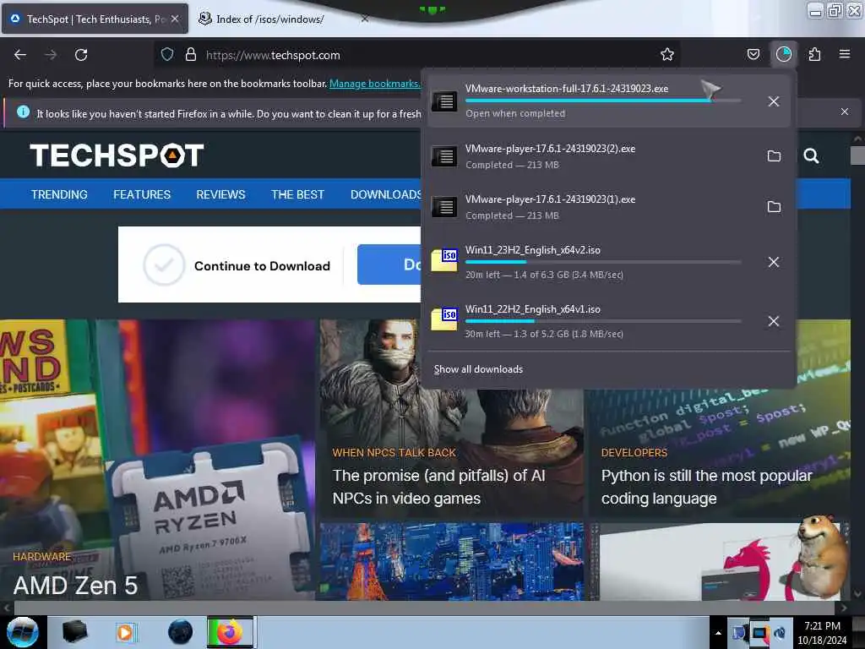Click the page scroll right arrow
This screenshot has height=649, width=865.
843,608
